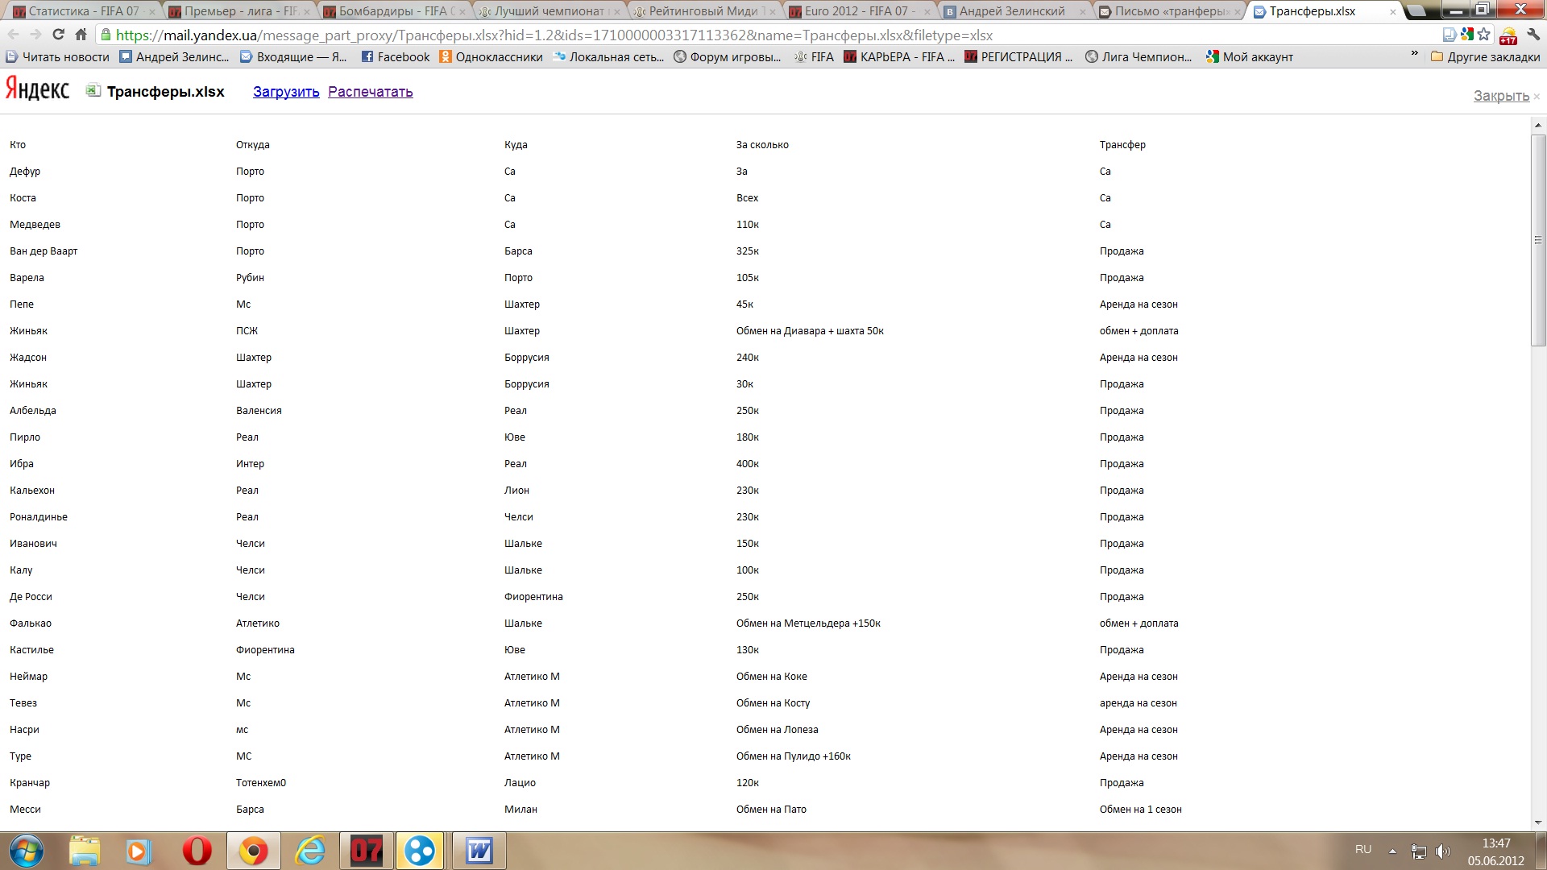Click the Распечатать print link
Screen dimensions: 1547x870
(x=371, y=92)
